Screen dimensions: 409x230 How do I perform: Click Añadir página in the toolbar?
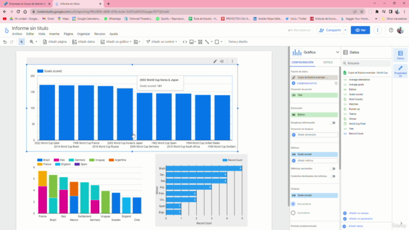pyautogui.click(x=55, y=42)
